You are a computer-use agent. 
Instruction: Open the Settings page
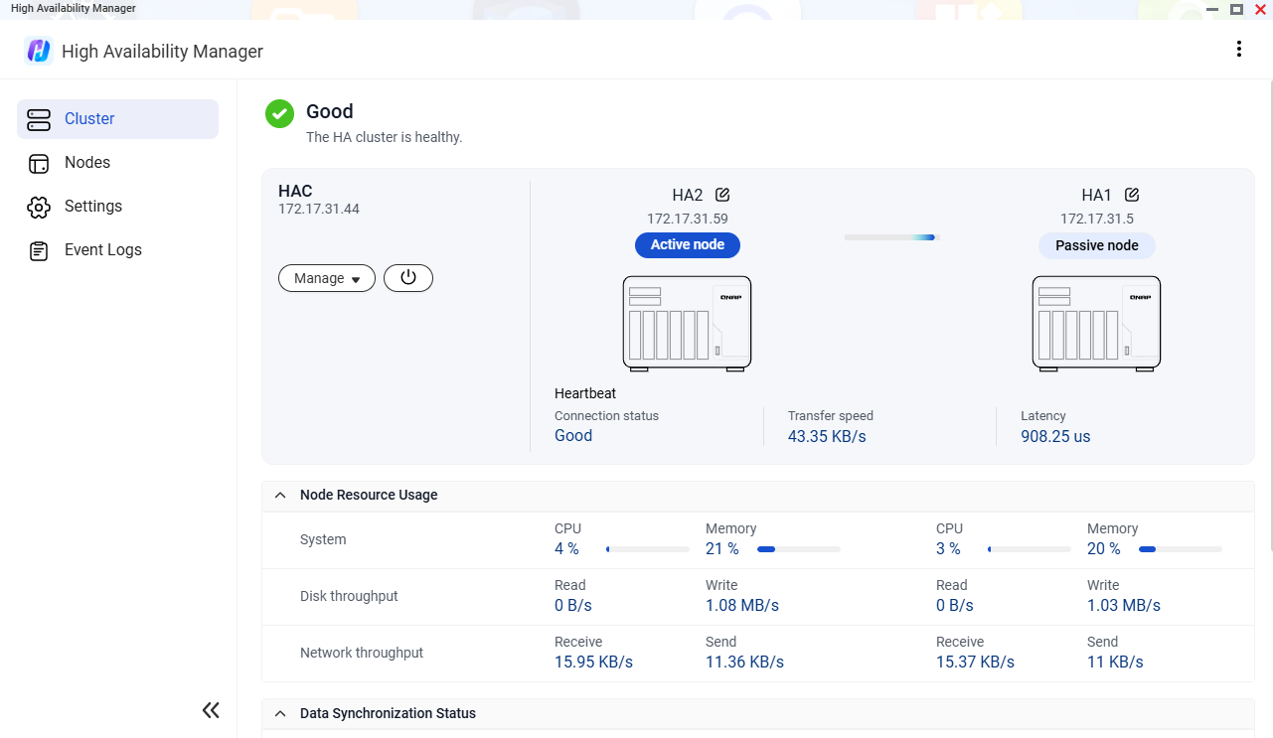(117, 207)
